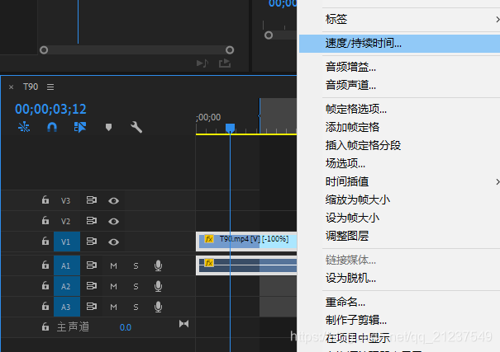
Task: Select the T90 sequence tab
Action: coord(31,87)
